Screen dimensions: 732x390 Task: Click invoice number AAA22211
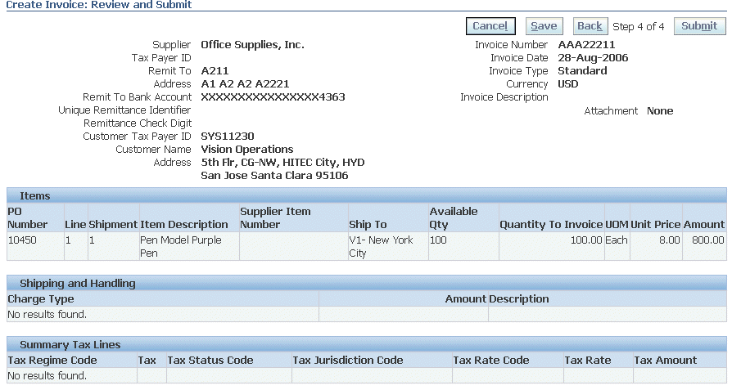tap(586, 45)
